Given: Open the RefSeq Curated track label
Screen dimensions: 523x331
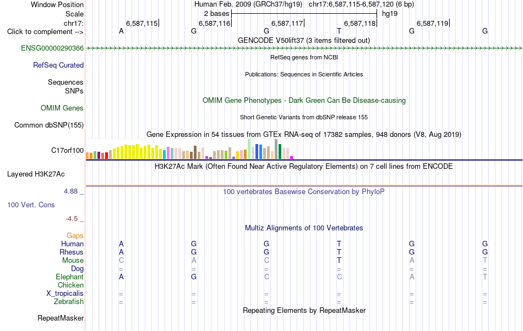Looking at the screenshot, I should (x=58, y=65).
